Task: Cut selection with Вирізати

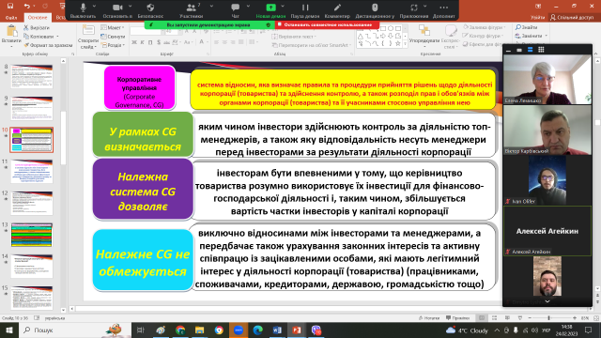Action: (x=36, y=27)
